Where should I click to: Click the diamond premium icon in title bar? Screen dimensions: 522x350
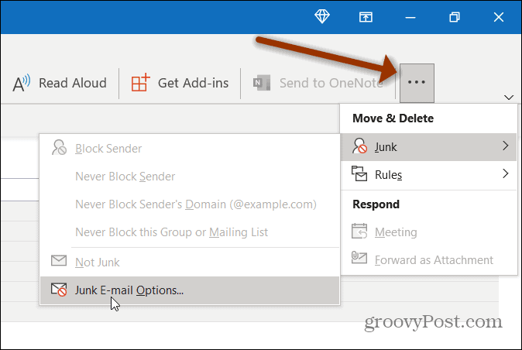click(322, 16)
